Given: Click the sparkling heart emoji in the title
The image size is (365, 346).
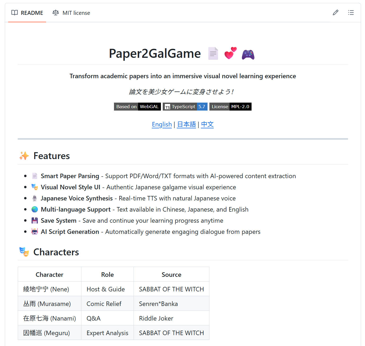Looking at the screenshot, I should [230, 53].
